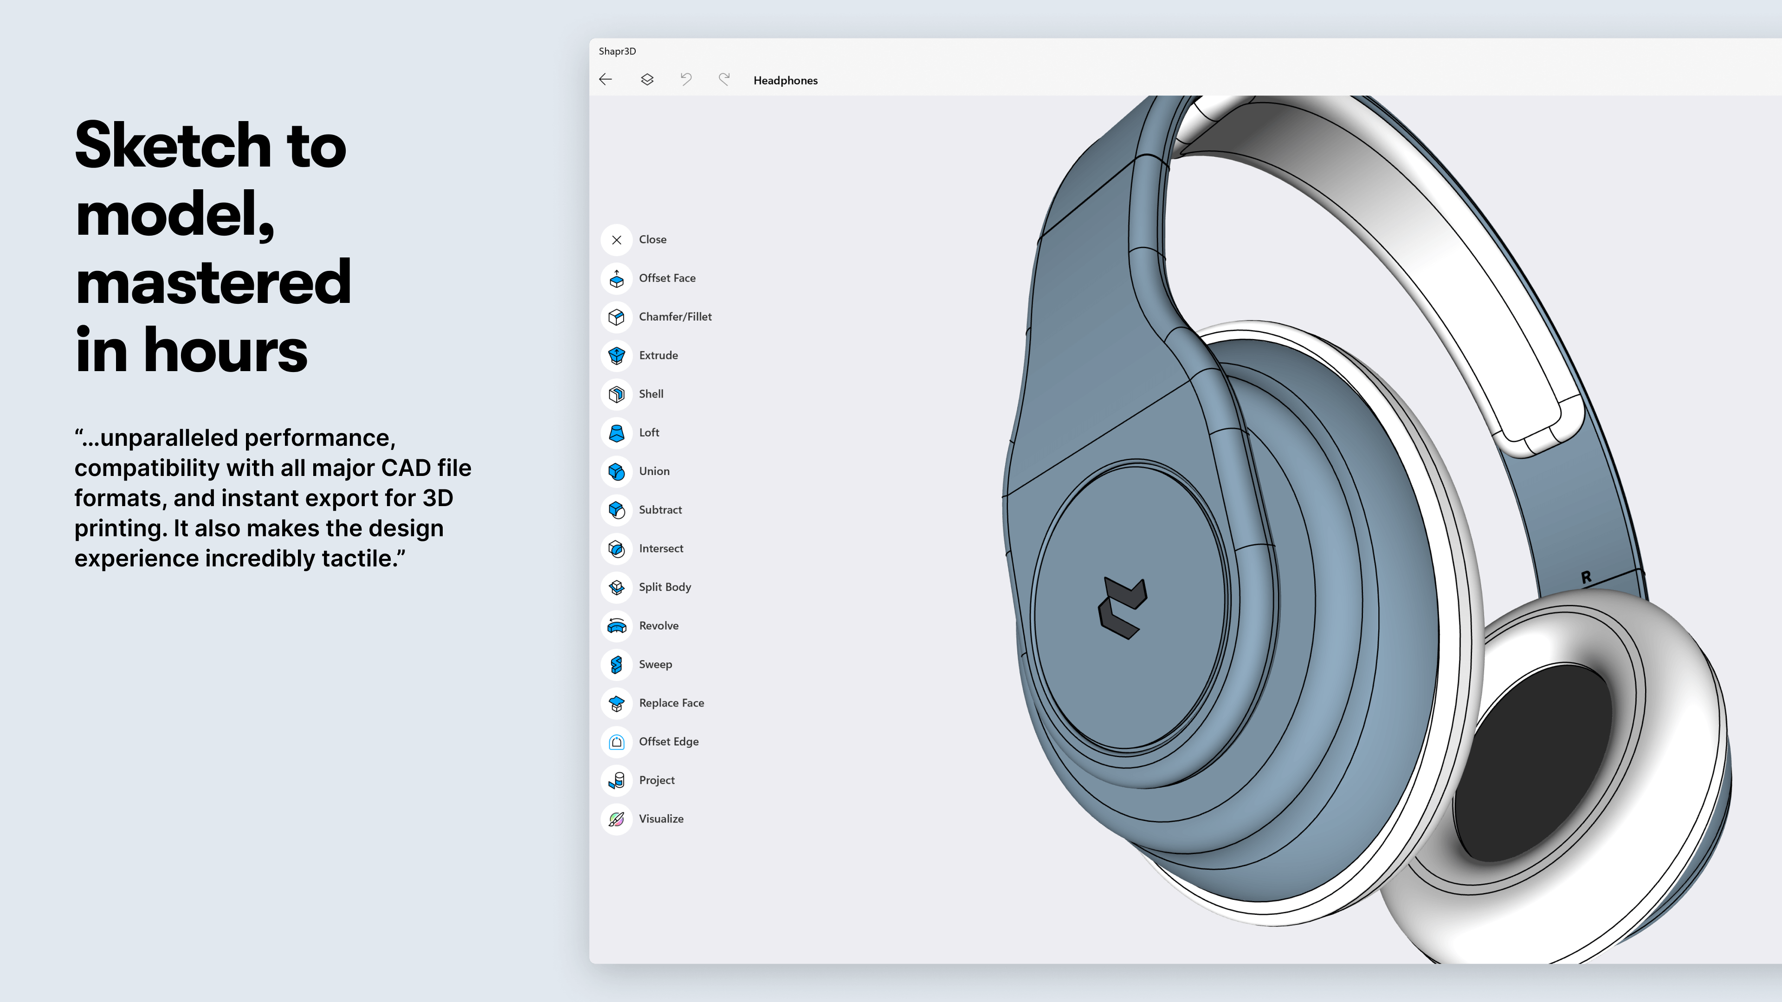1782x1002 pixels.
Task: Choose the Extrude tool icon
Action: click(x=616, y=356)
